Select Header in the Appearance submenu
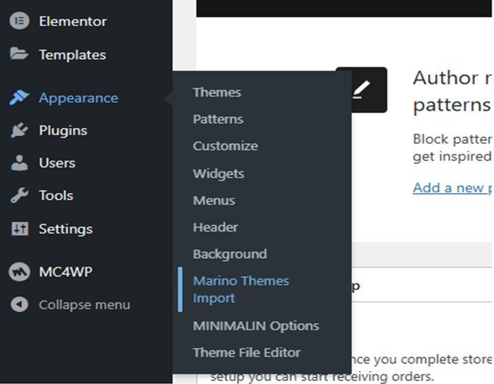The height and width of the screenshot is (384, 494). pos(216,227)
